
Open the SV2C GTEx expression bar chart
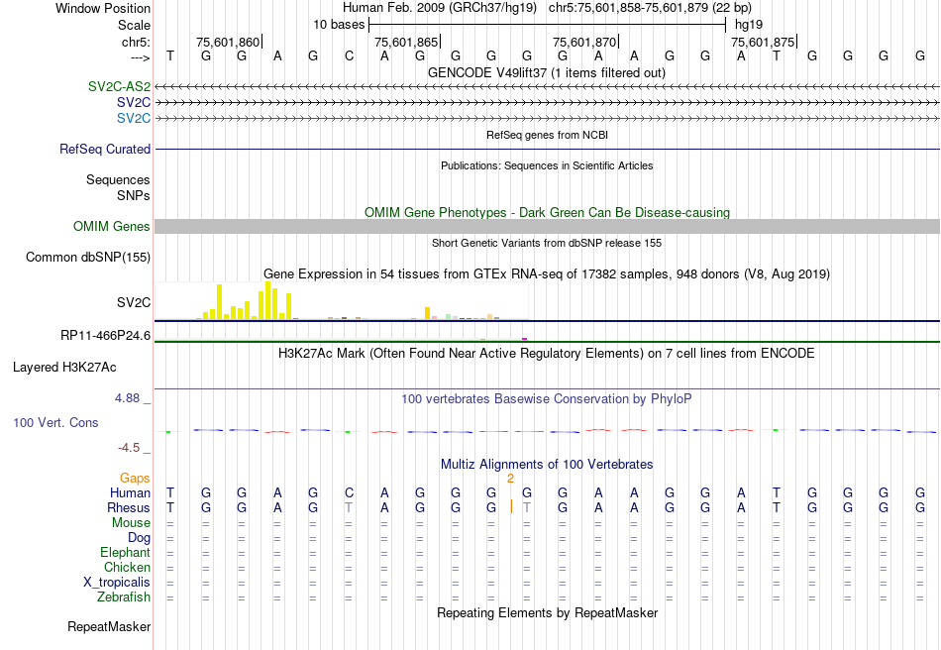pos(342,300)
